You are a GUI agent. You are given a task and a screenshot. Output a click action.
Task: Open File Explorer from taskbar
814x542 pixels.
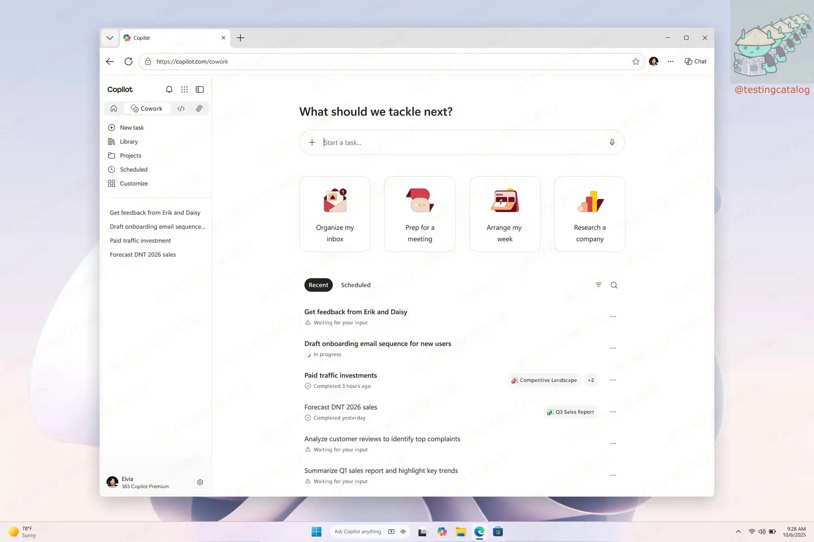pyautogui.click(x=461, y=531)
